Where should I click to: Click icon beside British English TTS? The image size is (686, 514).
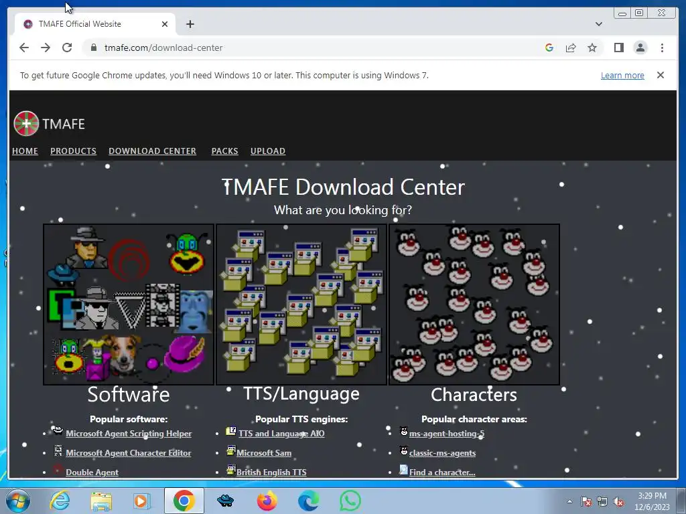pos(231,470)
